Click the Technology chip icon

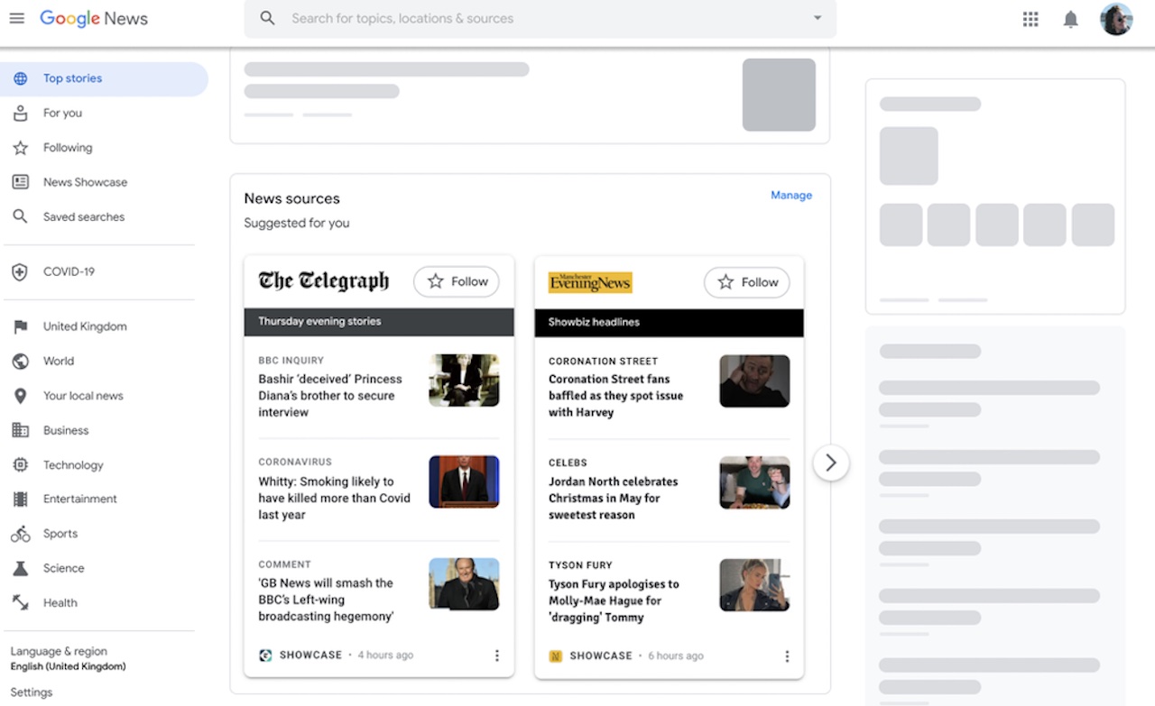point(20,464)
